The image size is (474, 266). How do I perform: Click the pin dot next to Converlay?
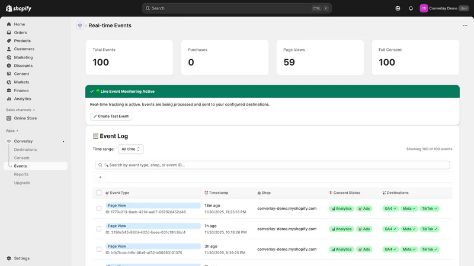point(63,141)
